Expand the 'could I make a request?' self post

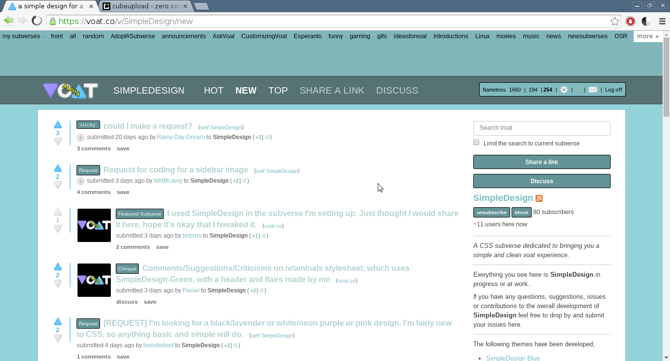pyautogui.click(x=80, y=138)
